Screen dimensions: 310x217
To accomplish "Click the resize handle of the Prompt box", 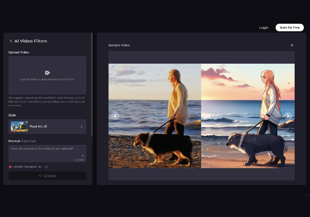I will point(82,155).
